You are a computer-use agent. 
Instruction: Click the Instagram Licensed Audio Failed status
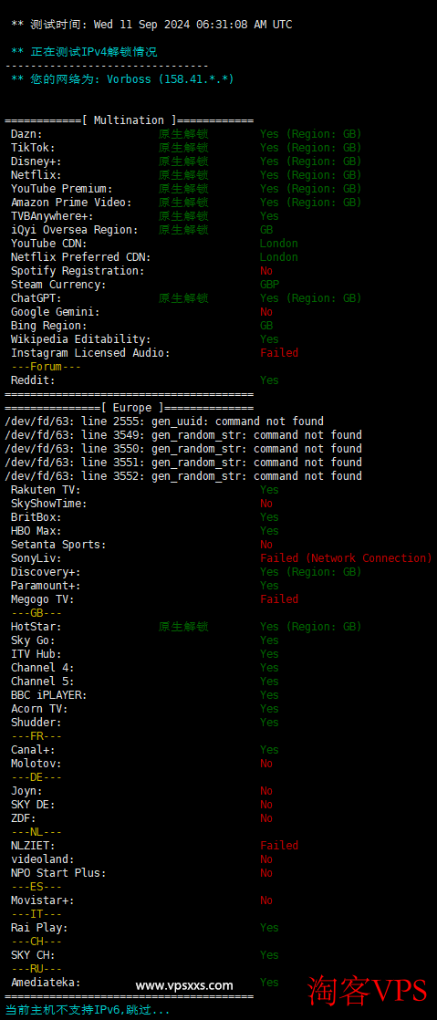279,352
